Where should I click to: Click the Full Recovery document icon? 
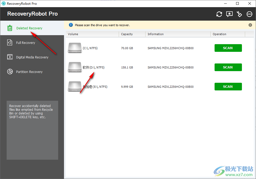10,43
